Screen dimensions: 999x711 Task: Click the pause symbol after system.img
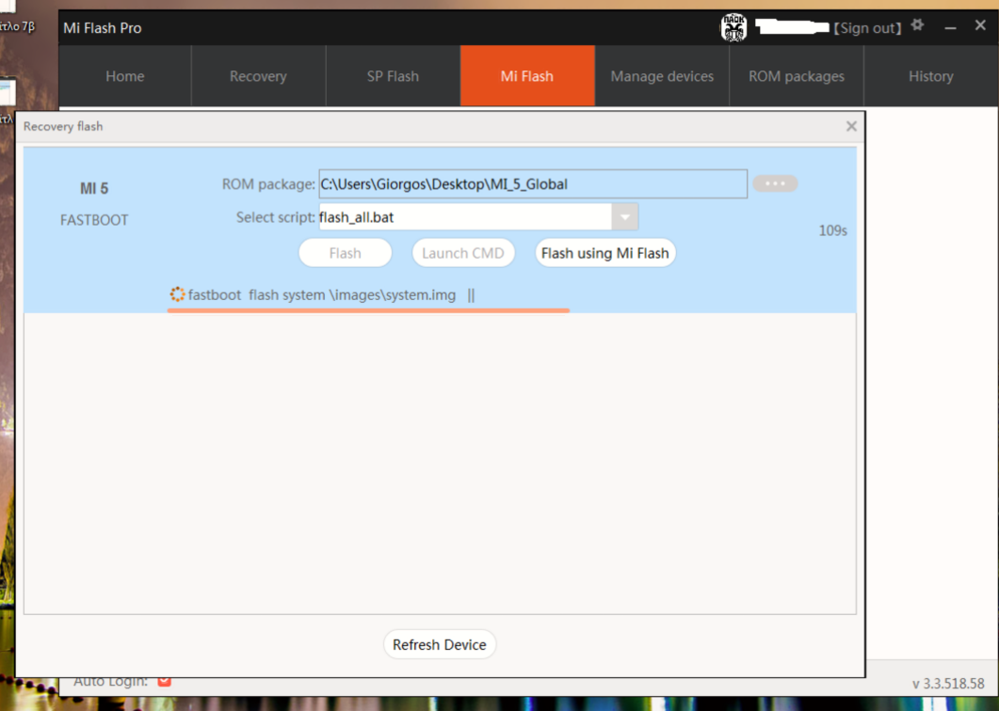point(471,294)
